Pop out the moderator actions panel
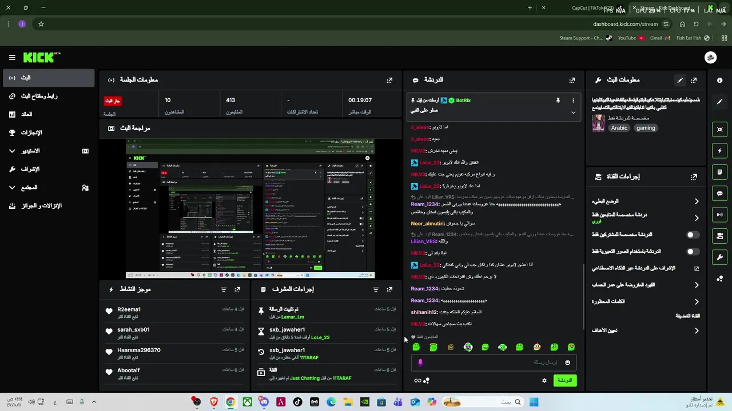This screenshot has width=732, height=411. [x=389, y=290]
